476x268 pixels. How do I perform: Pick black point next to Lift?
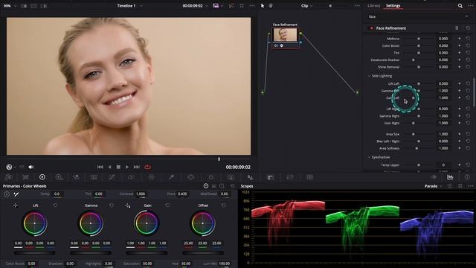pyautogui.click(x=15, y=205)
